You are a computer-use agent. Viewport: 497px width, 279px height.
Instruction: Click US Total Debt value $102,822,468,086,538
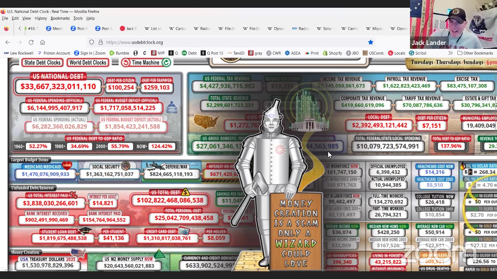point(170,200)
